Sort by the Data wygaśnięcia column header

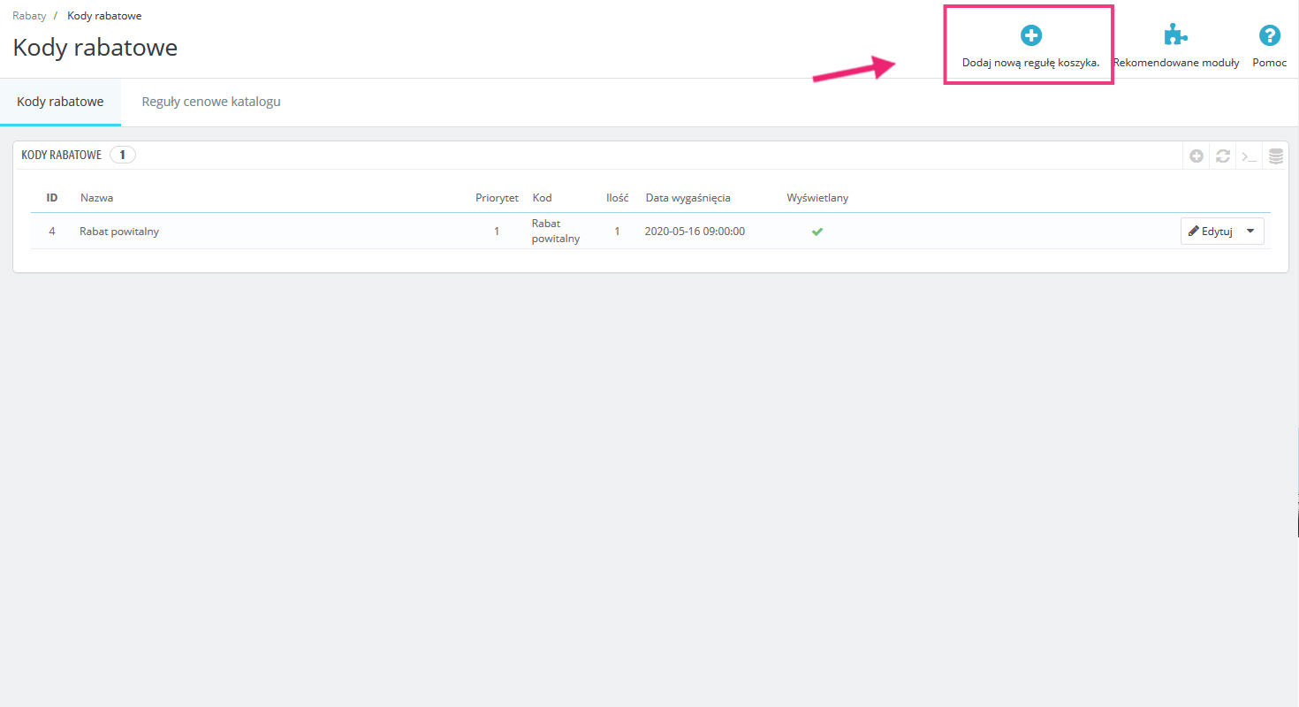pyautogui.click(x=687, y=198)
